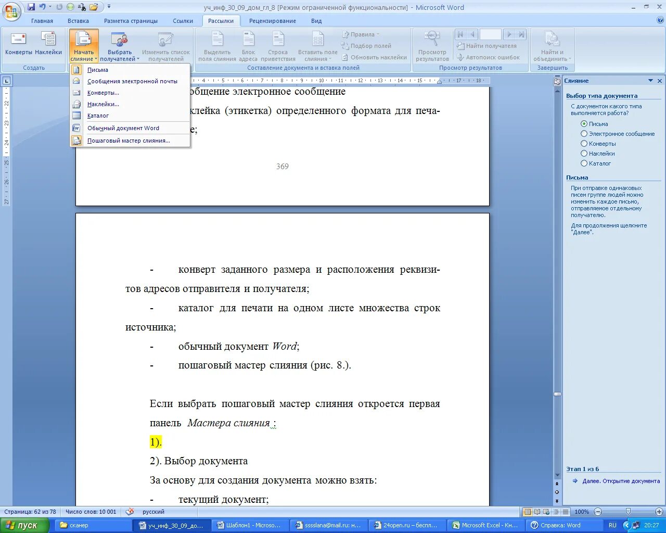Screen dimensions: 666x533
Task: Click Блок адреса ribbon icon
Action: tap(249, 46)
